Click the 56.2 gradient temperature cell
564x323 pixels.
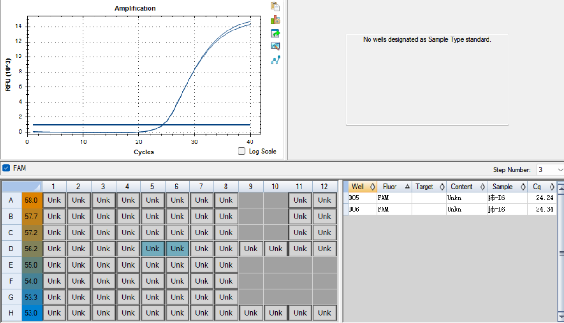(31, 249)
